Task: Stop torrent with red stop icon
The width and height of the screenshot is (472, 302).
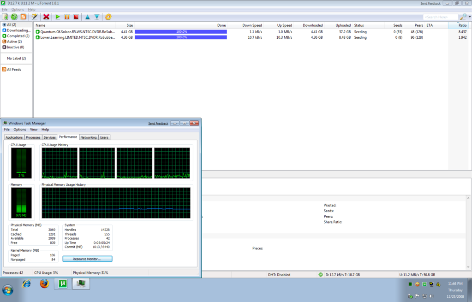Action: (x=76, y=17)
